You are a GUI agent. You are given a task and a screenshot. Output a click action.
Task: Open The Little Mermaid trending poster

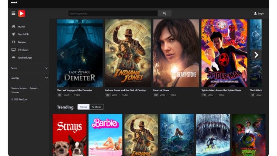coord(177,135)
